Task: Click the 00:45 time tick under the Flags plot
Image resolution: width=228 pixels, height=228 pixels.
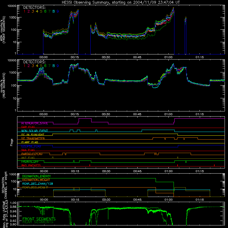Action: click(x=137, y=171)
